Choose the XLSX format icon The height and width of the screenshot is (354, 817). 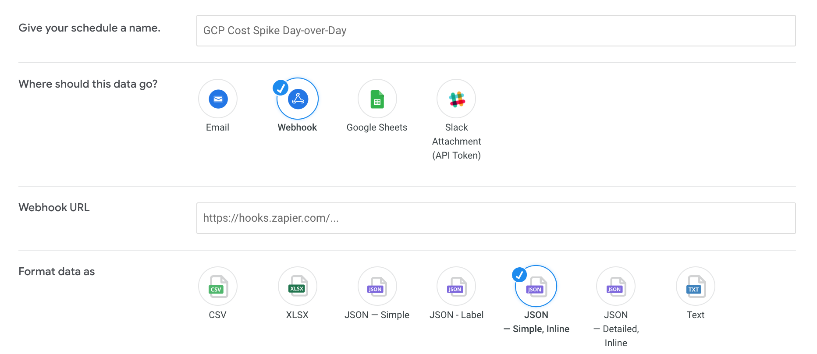[297, 286]
